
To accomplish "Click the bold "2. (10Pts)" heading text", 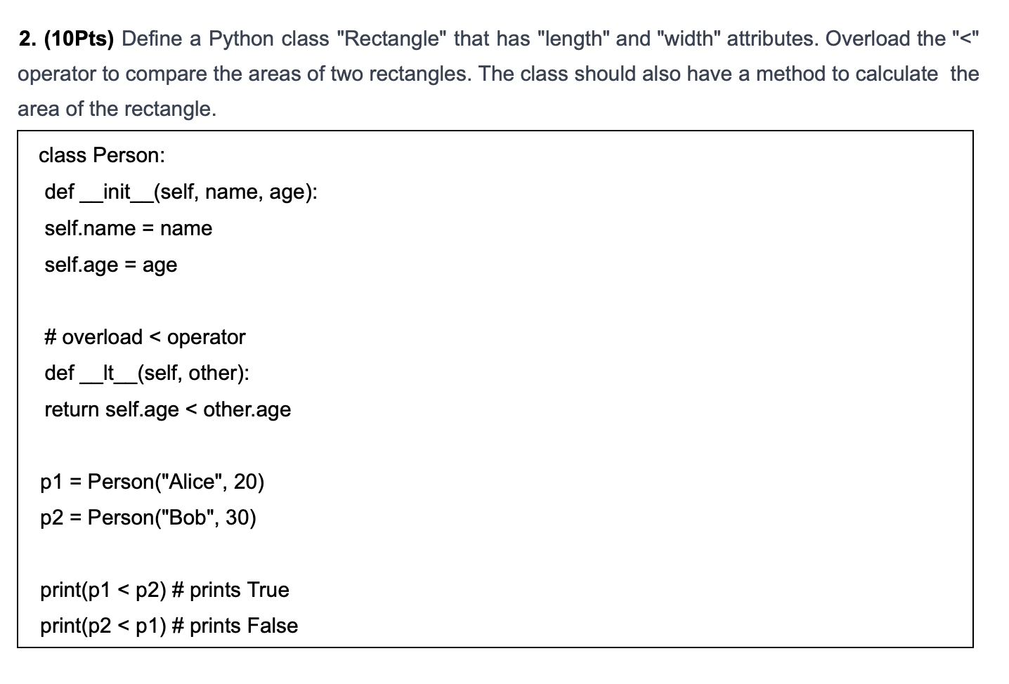I will coord(66,39).
